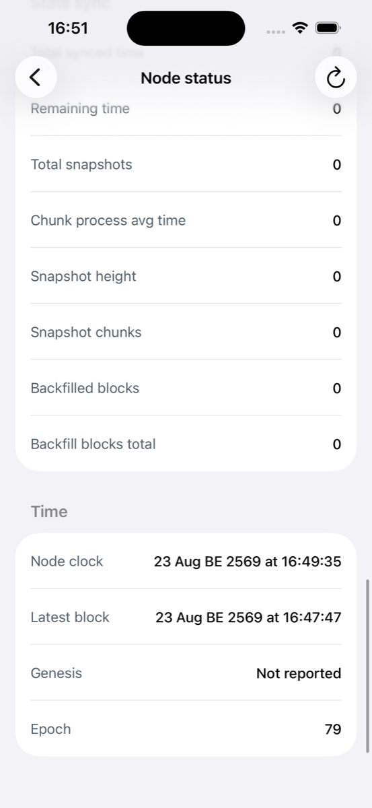Select the Remaining time row

pyautogui.click(x=186, y=109)
